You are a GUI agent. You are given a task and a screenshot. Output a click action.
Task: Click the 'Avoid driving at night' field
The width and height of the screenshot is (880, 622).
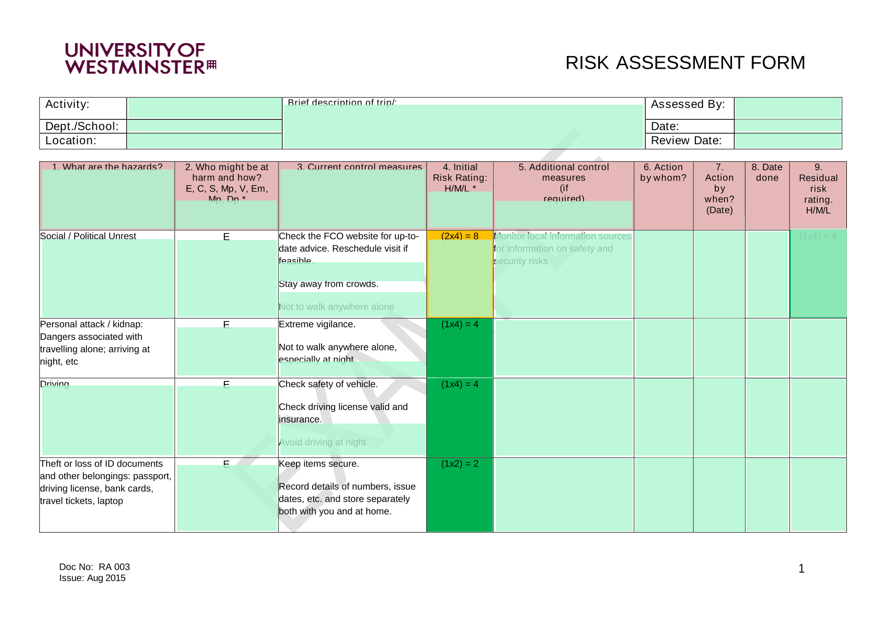352,440
